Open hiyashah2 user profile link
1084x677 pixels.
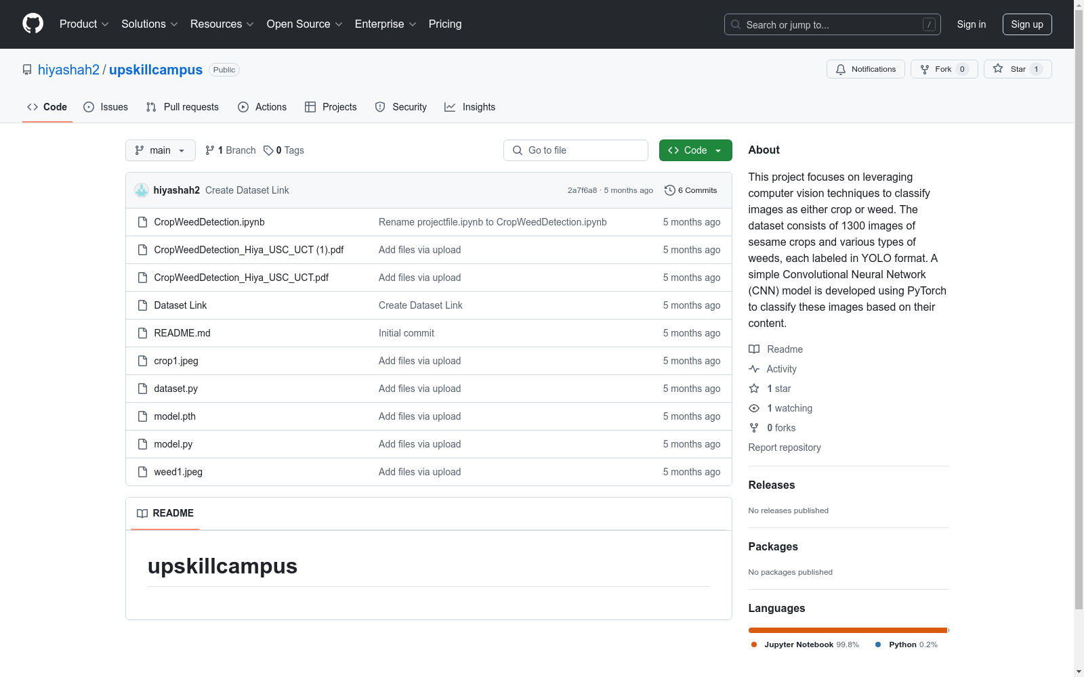pos(68,70)
